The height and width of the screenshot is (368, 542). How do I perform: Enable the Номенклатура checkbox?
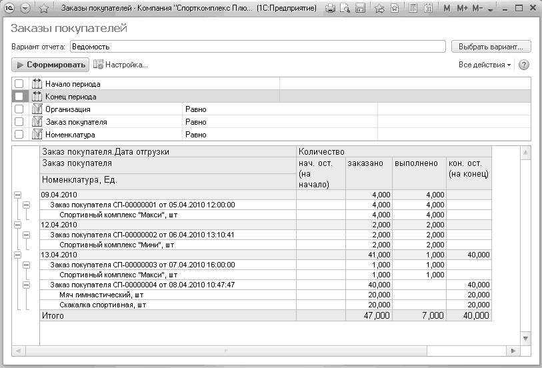[19, 134]
